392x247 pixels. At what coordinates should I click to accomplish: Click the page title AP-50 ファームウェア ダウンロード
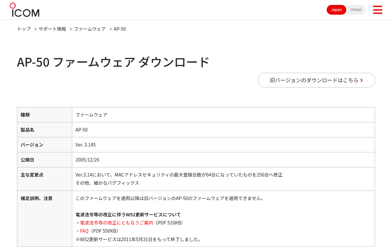[x=113, y=62]
